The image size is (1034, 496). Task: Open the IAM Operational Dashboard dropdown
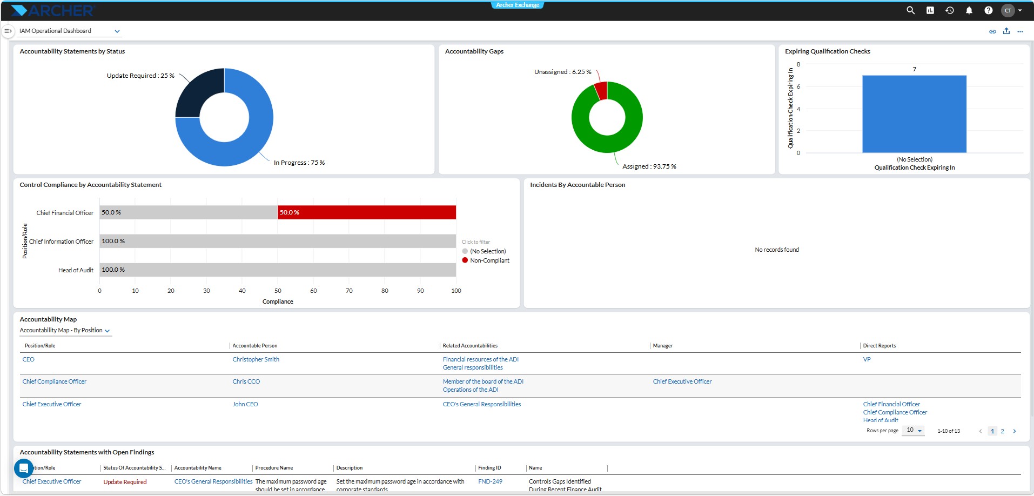pos(70,31)
